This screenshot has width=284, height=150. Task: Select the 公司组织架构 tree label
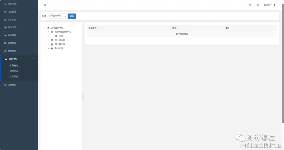[57, 28]
